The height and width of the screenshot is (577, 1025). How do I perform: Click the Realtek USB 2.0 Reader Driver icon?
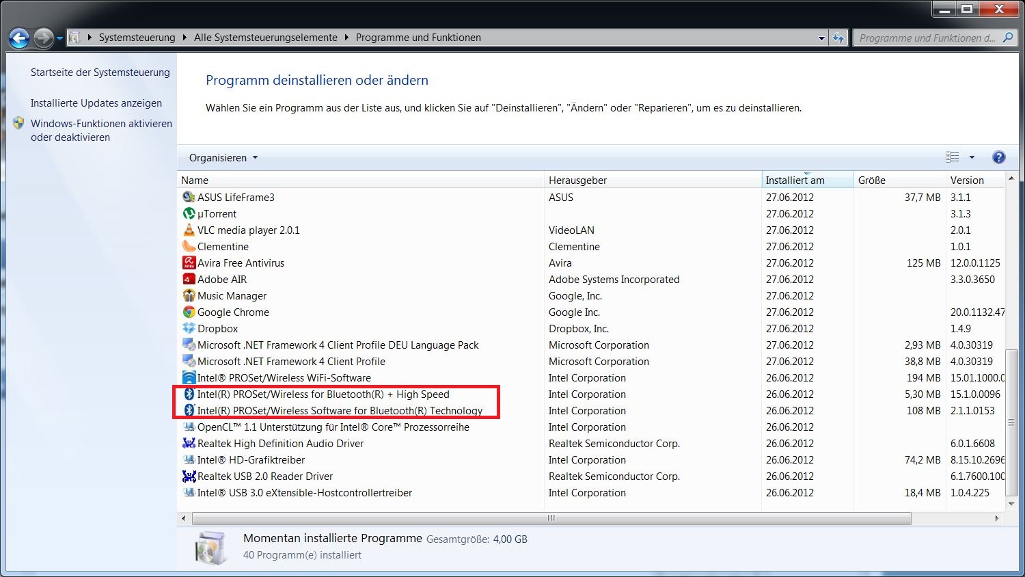click(189, 476)
